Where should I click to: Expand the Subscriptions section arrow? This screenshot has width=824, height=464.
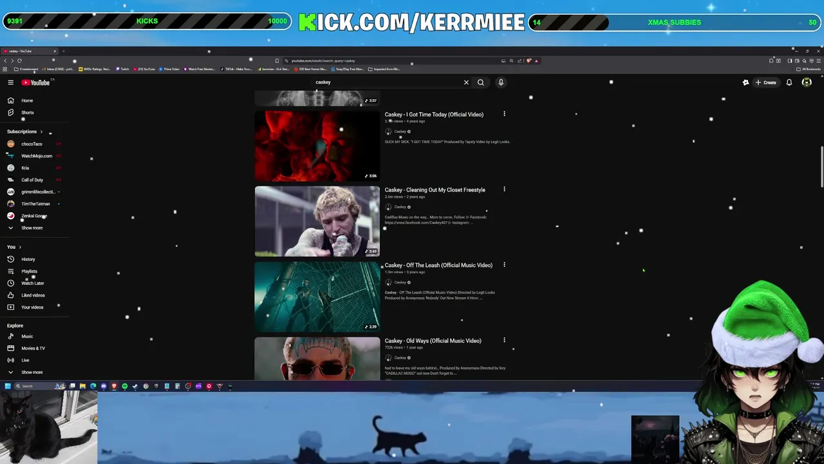41,131
